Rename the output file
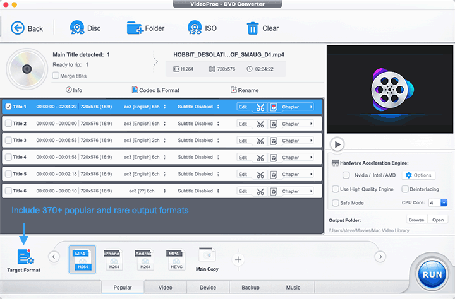The width and height of the screenshot is (455, 299). [245, 90]
